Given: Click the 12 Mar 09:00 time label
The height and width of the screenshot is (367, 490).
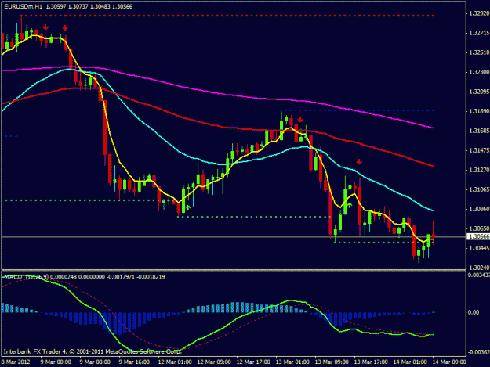Looking at the screenshot, I should [x=214, y=362].
